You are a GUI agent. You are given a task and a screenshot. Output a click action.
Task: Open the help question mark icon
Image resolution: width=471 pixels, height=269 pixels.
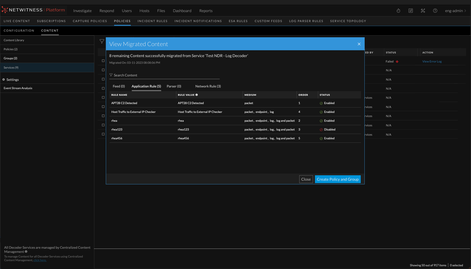coord(435,11)
